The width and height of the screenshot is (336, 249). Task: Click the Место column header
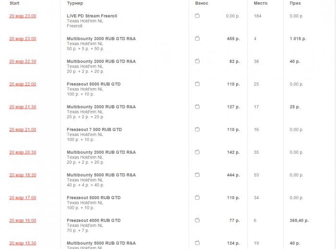[261, 3]
